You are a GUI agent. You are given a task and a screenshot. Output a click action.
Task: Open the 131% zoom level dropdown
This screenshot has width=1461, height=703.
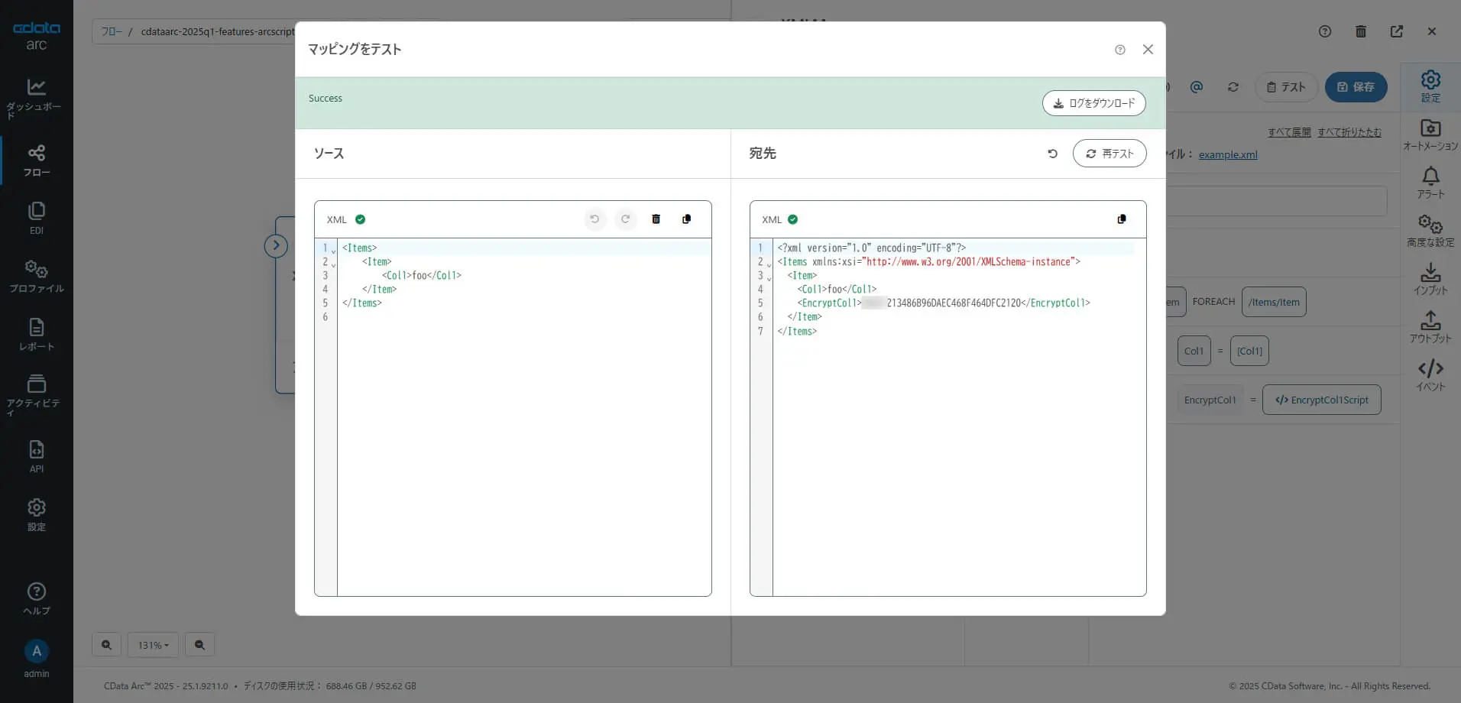[x=153, y=645]
